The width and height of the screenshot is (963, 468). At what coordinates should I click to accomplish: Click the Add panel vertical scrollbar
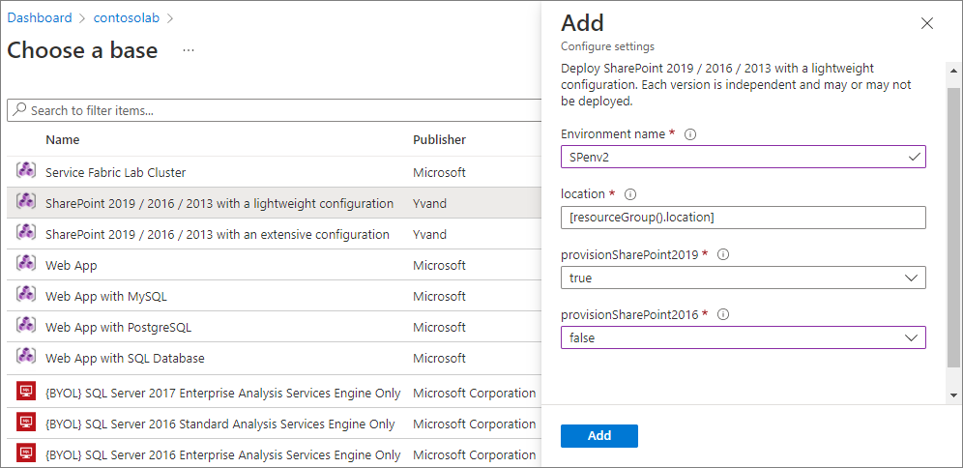[x=953, y=227]
